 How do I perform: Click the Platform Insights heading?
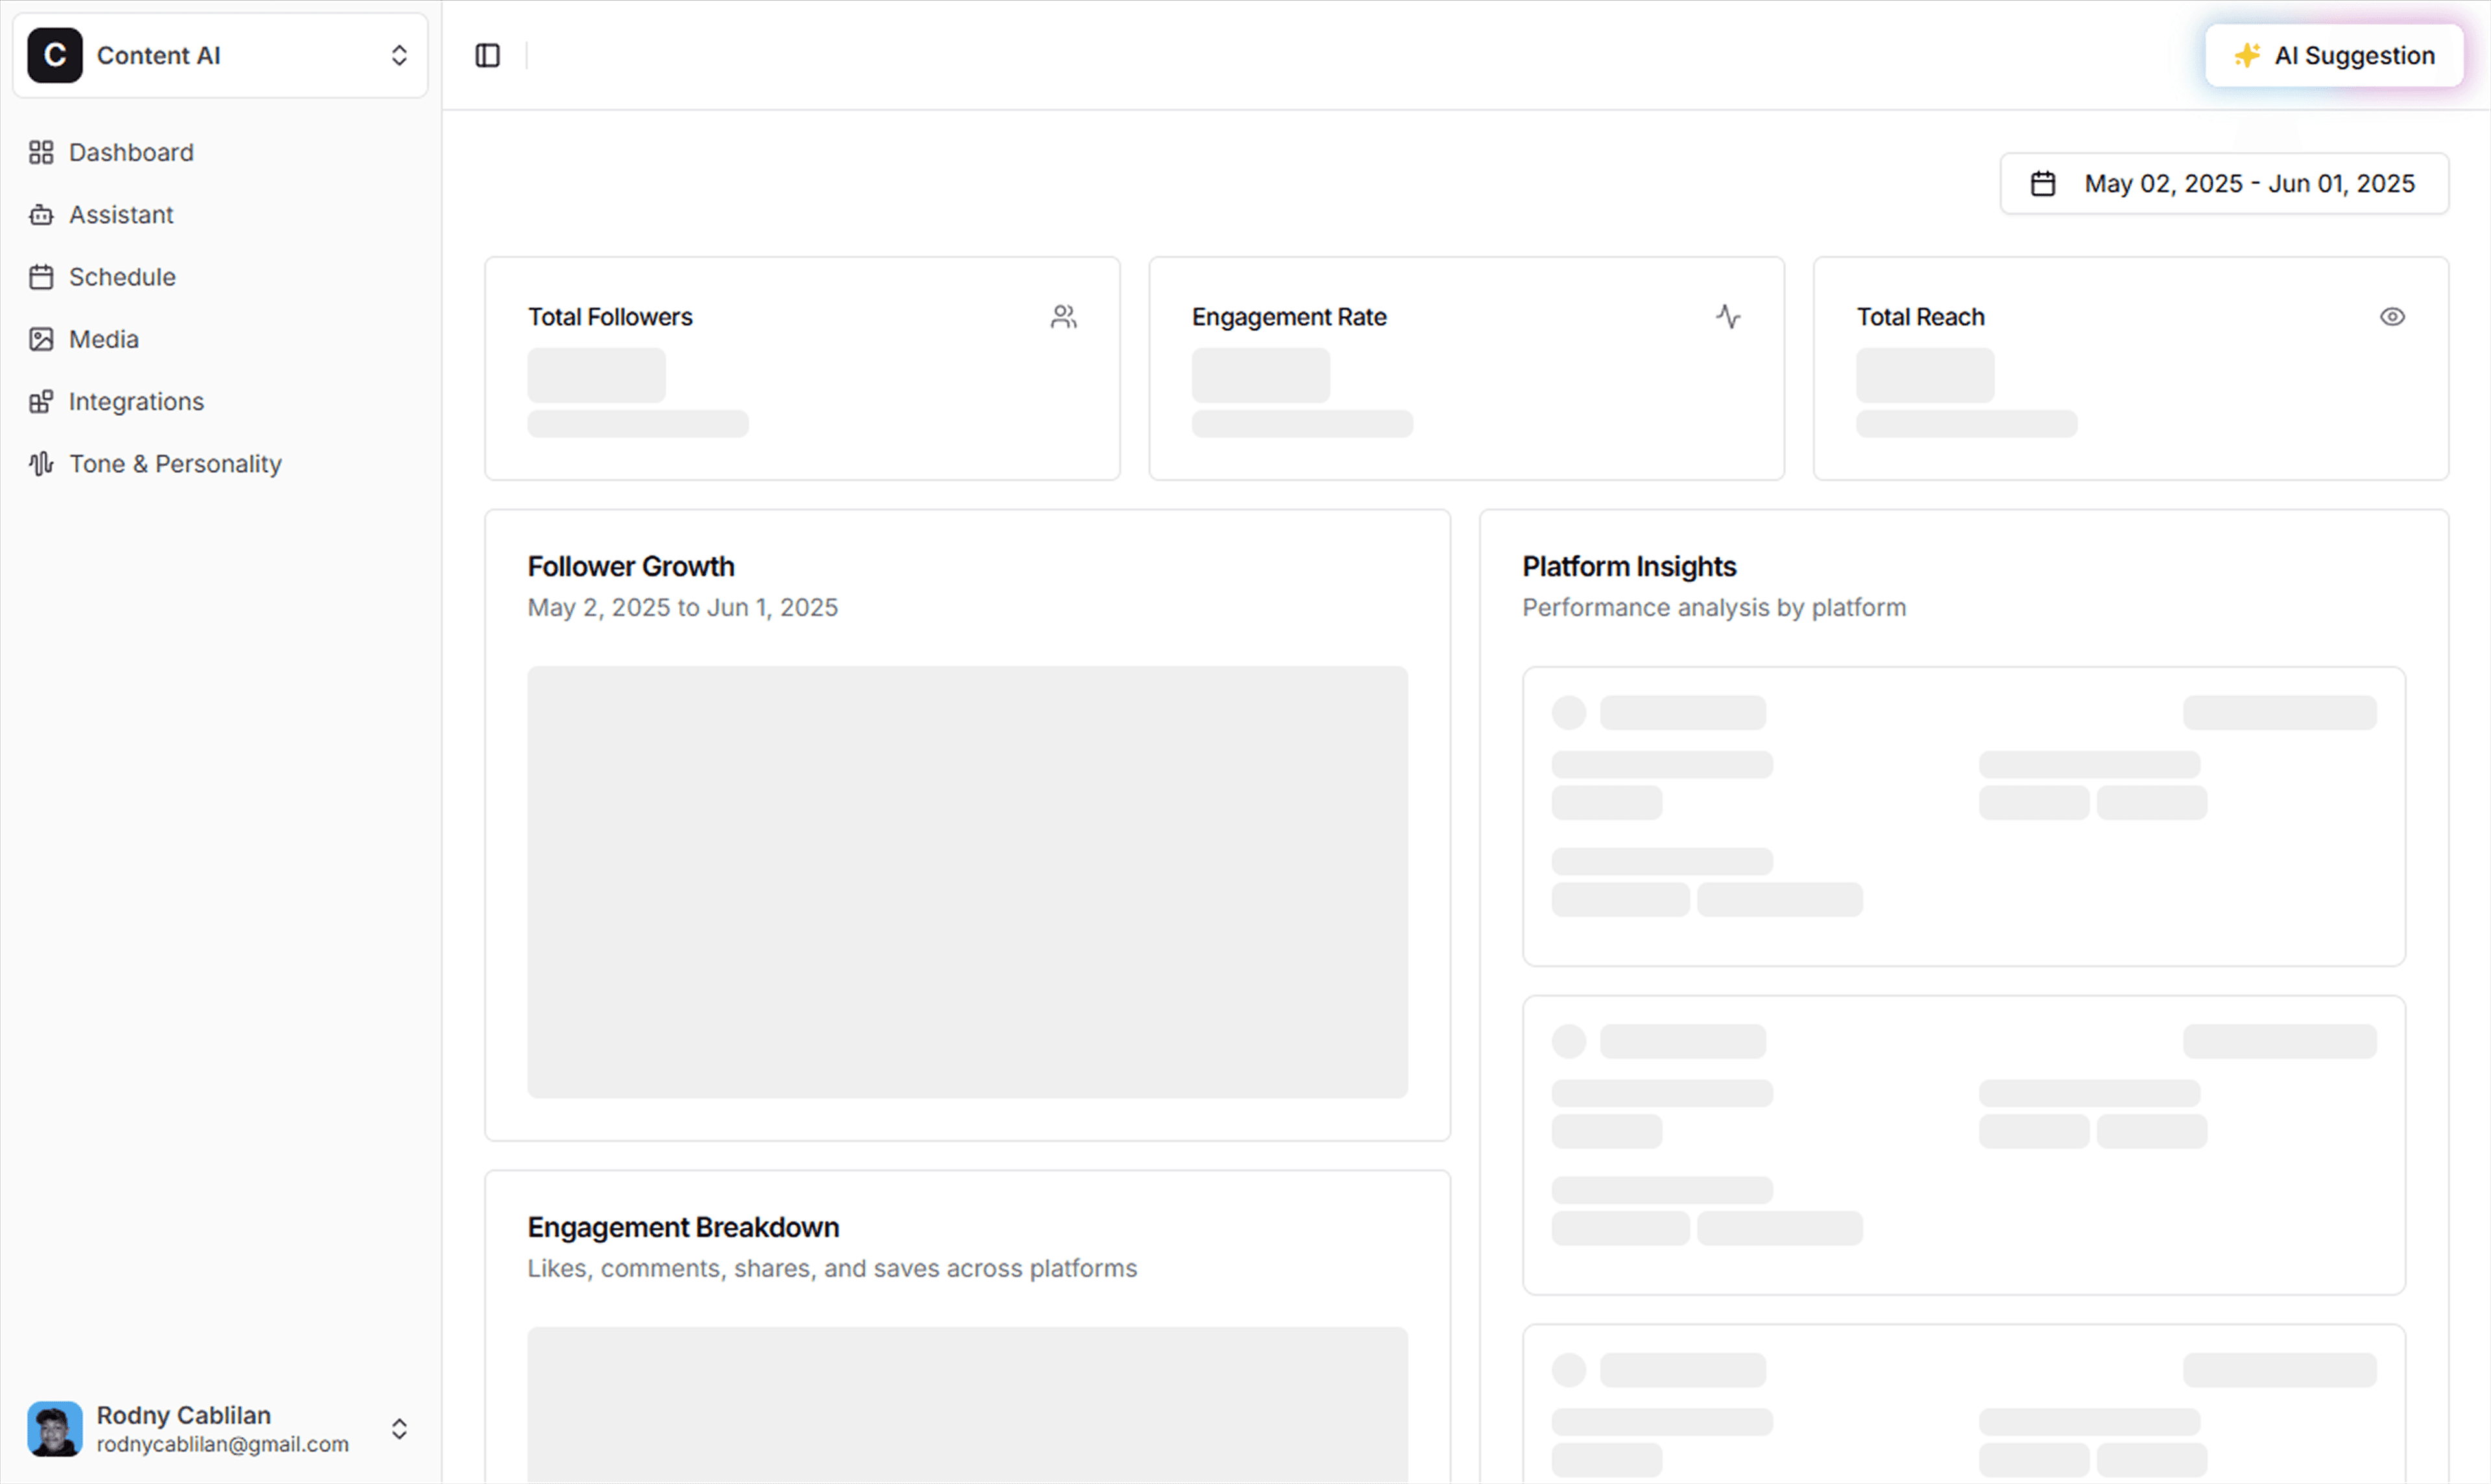1629,566
